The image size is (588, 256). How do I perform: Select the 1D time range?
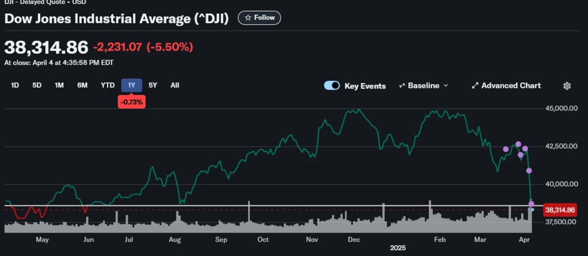15,86
